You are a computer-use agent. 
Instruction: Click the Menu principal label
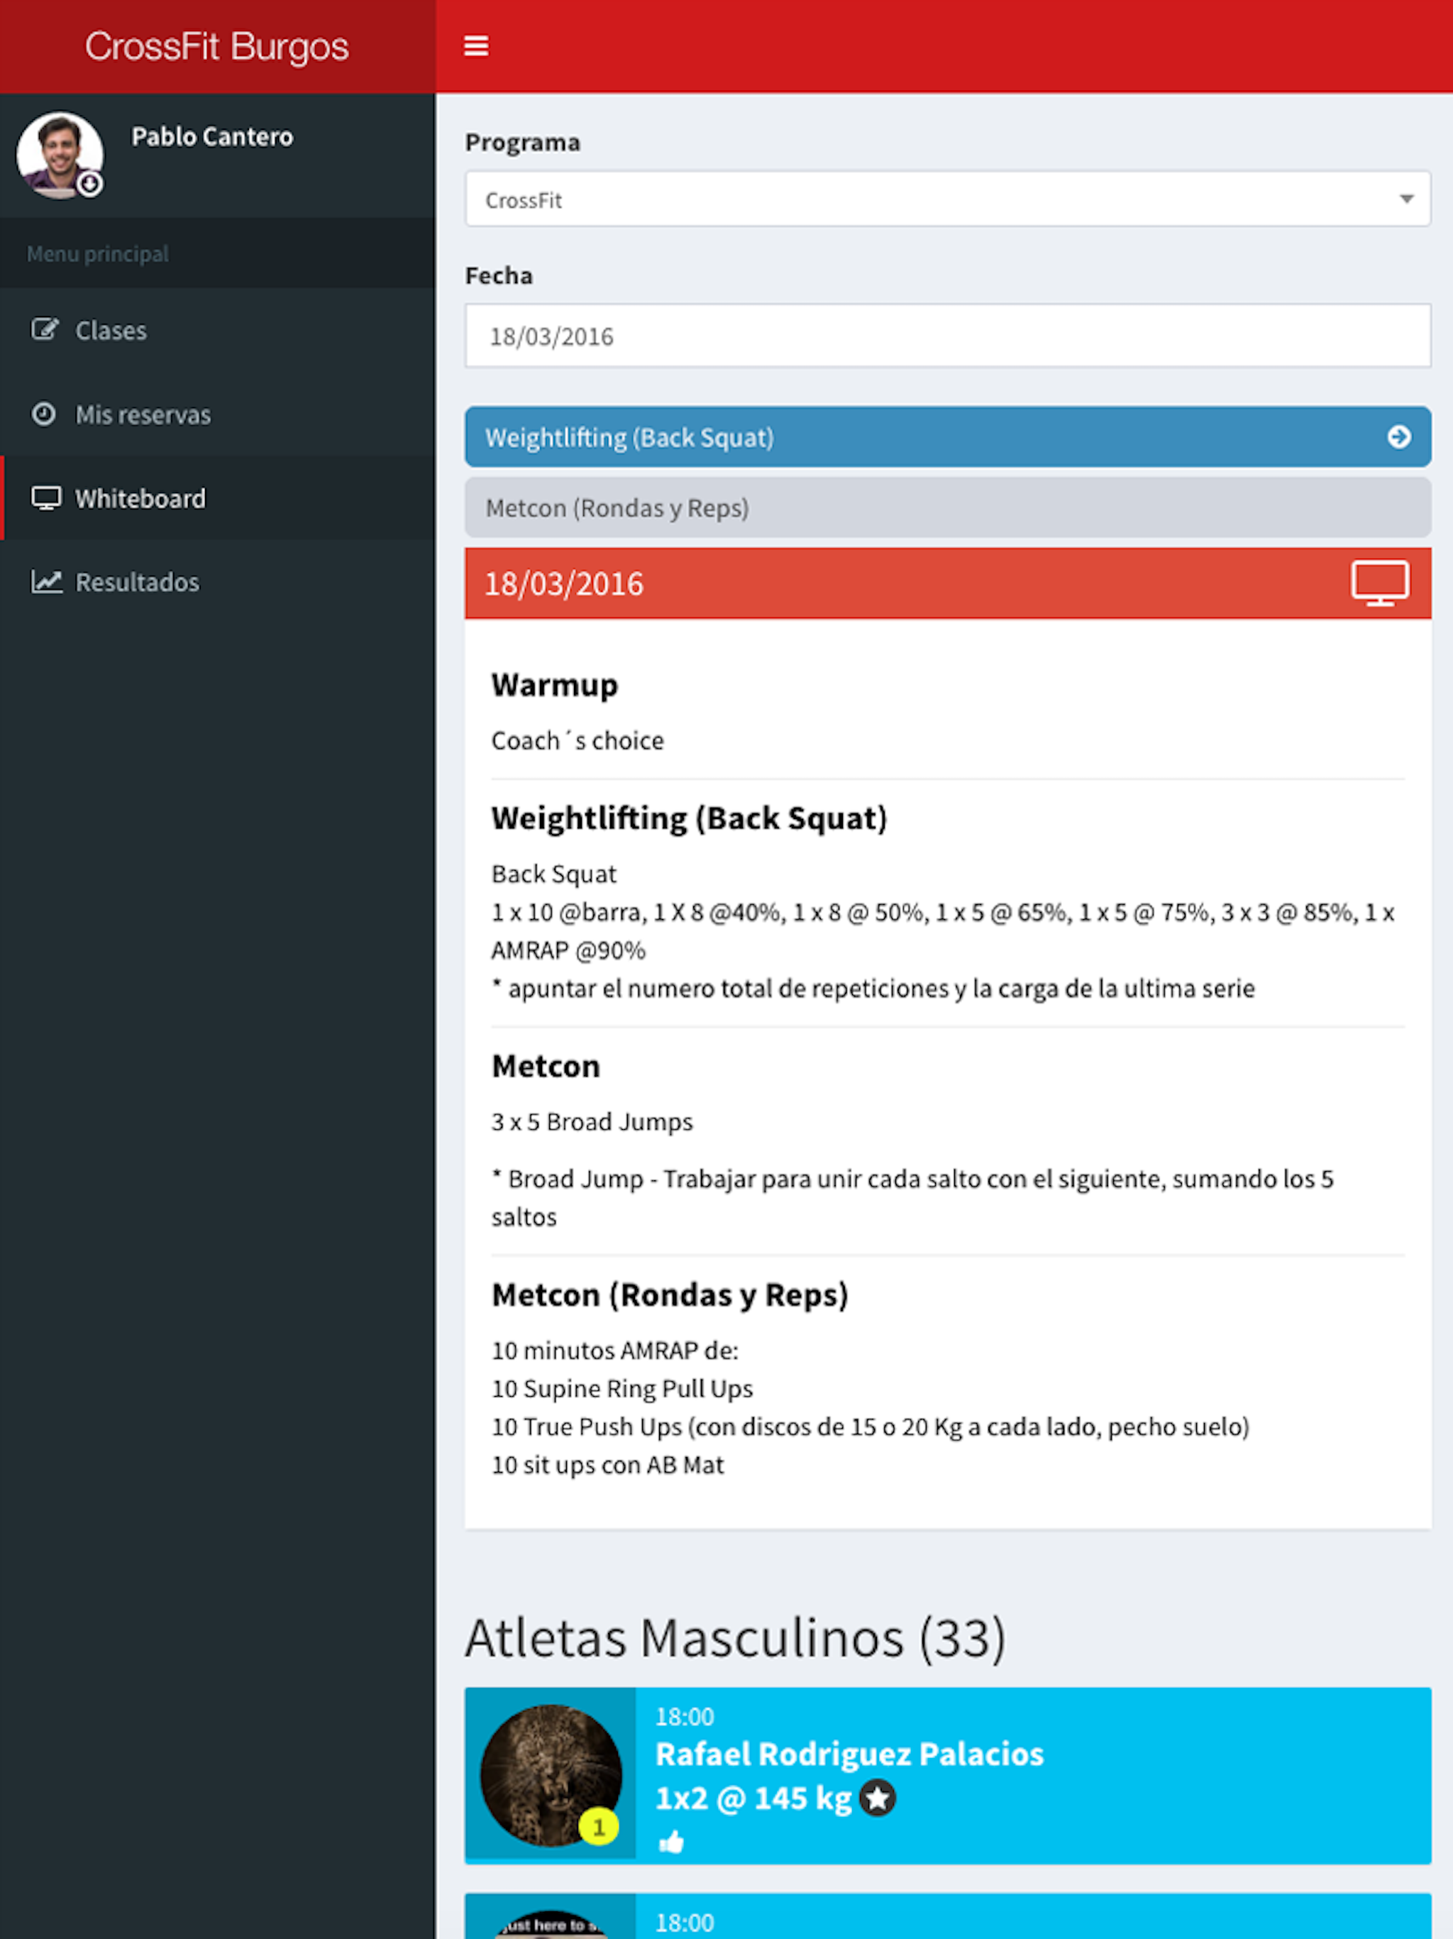pos(98,254)
